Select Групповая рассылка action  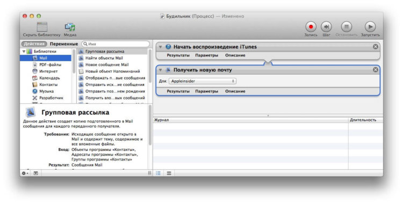(112, 52)
